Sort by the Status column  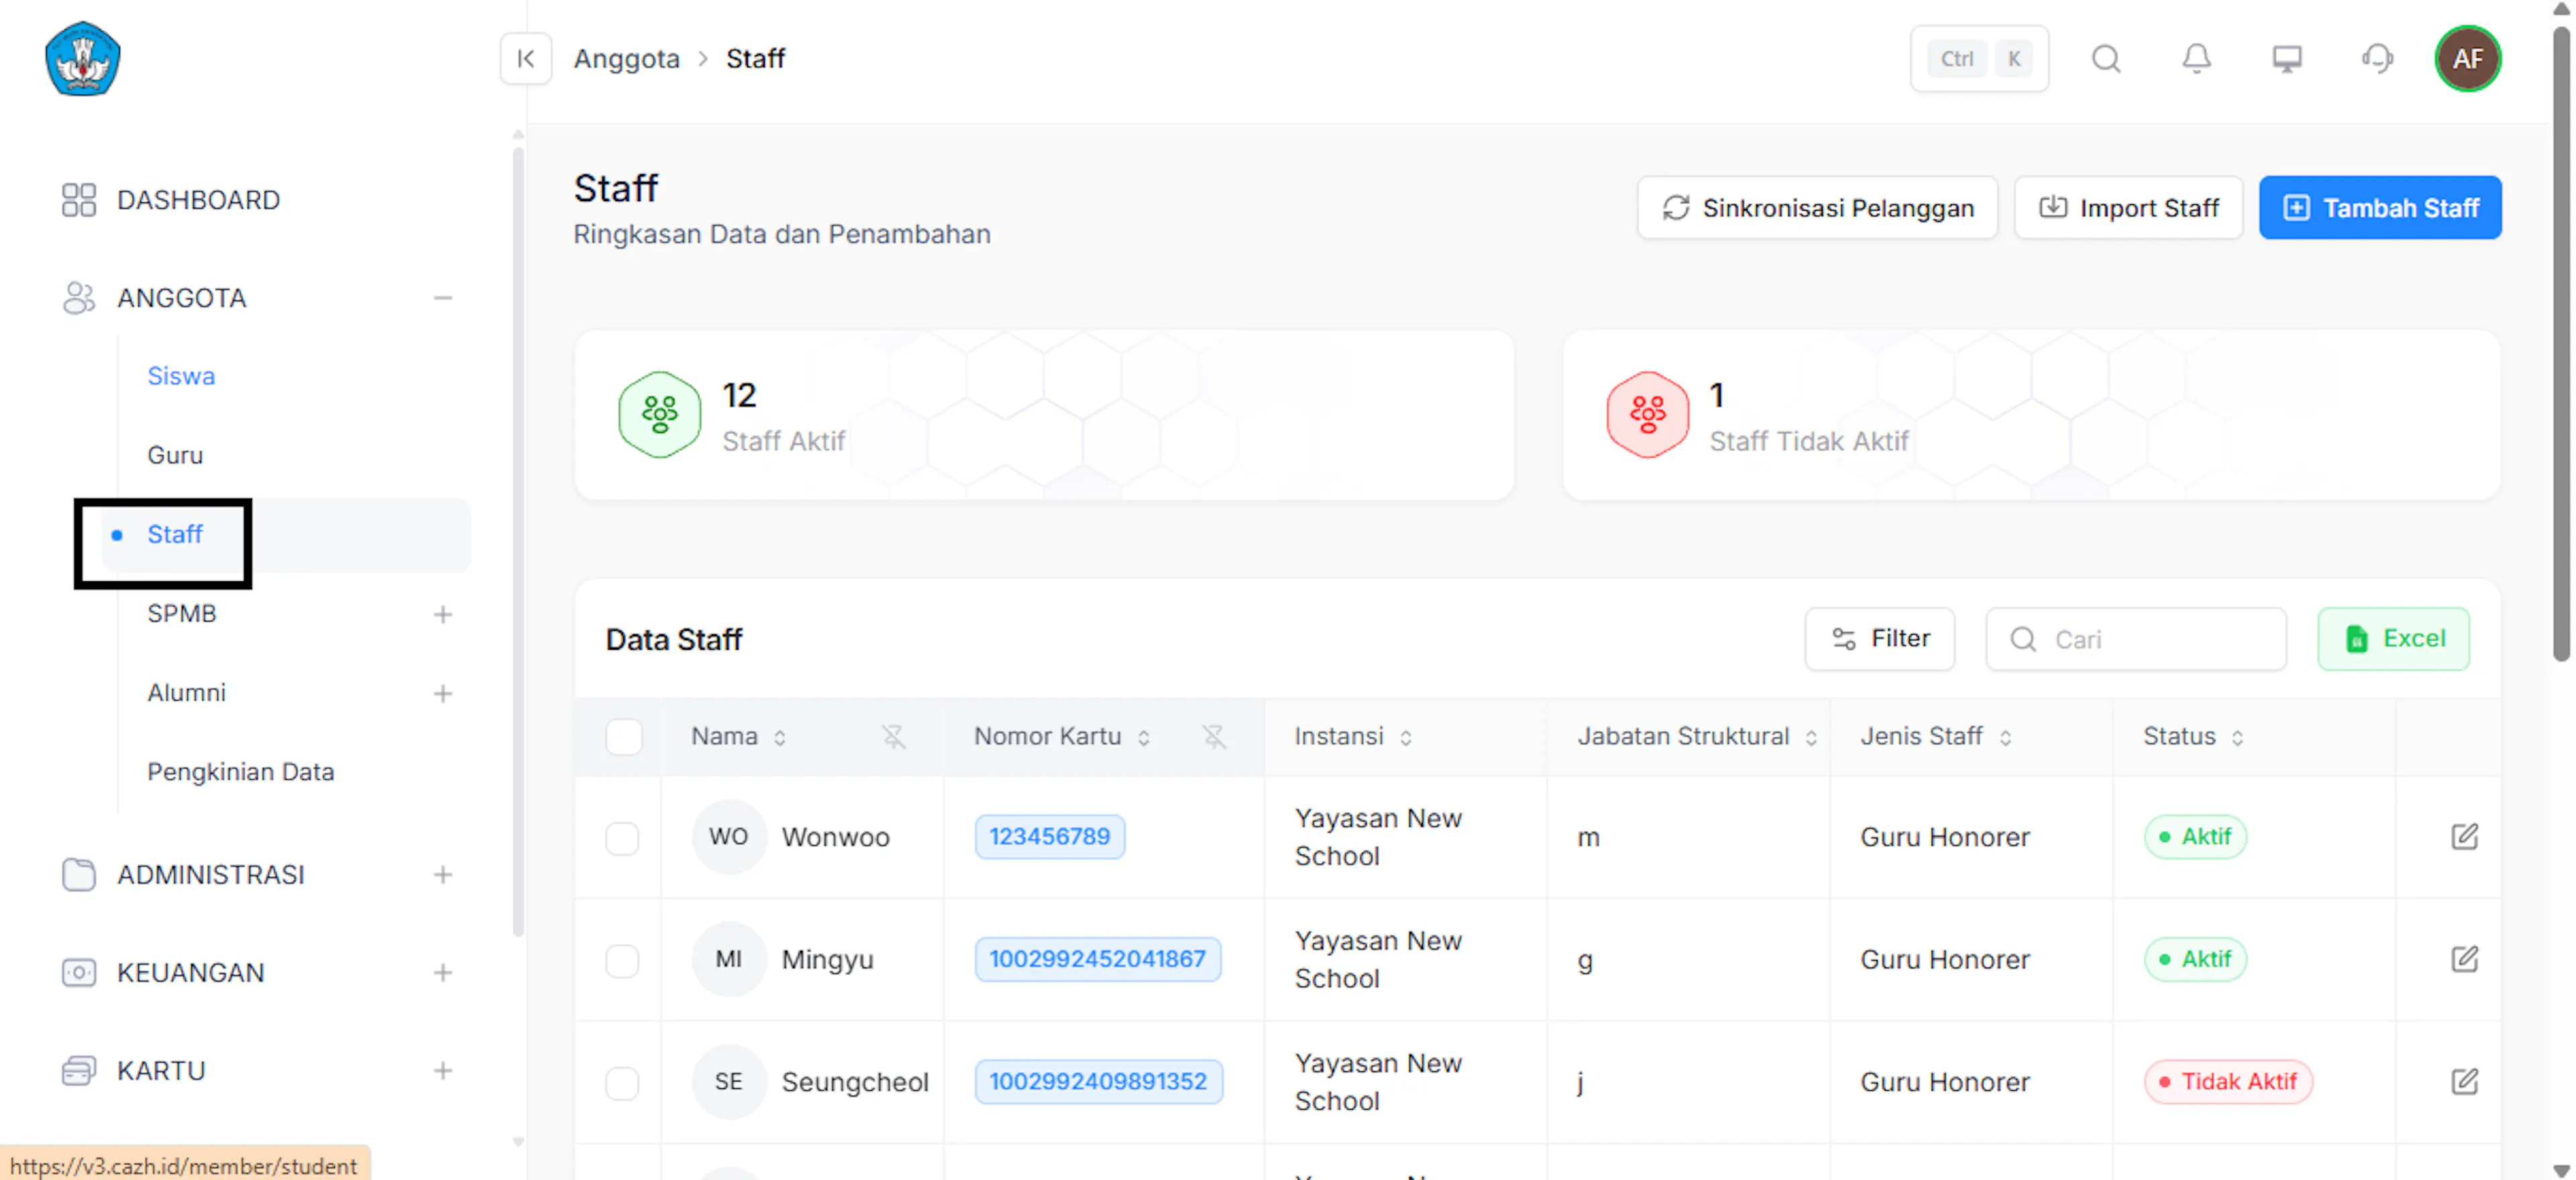point(2237,737)
